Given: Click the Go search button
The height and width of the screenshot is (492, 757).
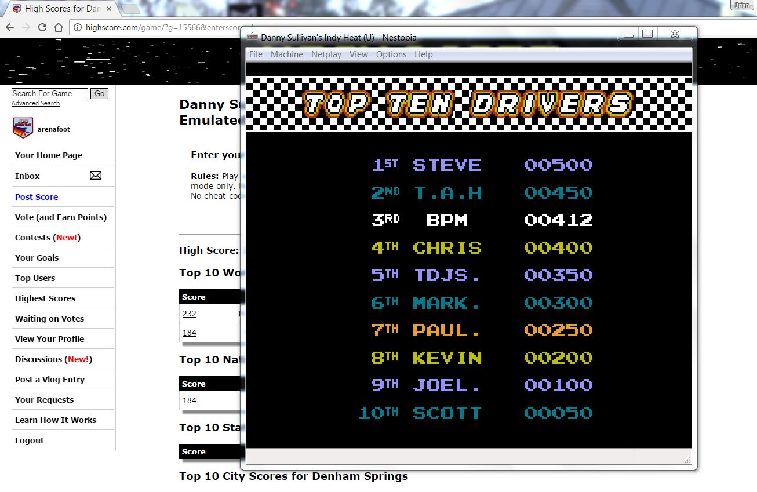Looking at the screenshot, I should (x=100, y=93).
